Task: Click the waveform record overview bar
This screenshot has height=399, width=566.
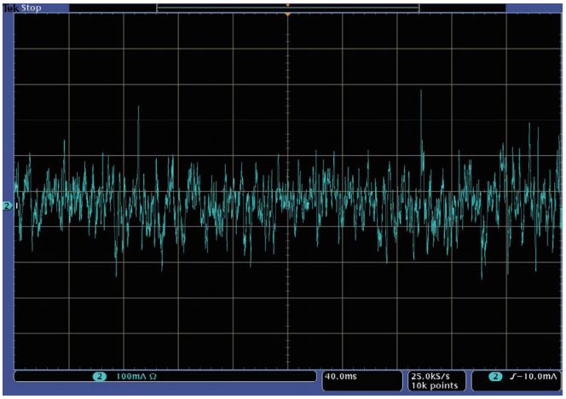Action: click(288, 8)
